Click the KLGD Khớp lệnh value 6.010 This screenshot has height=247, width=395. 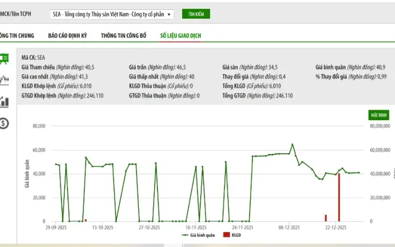pos(86,86)
